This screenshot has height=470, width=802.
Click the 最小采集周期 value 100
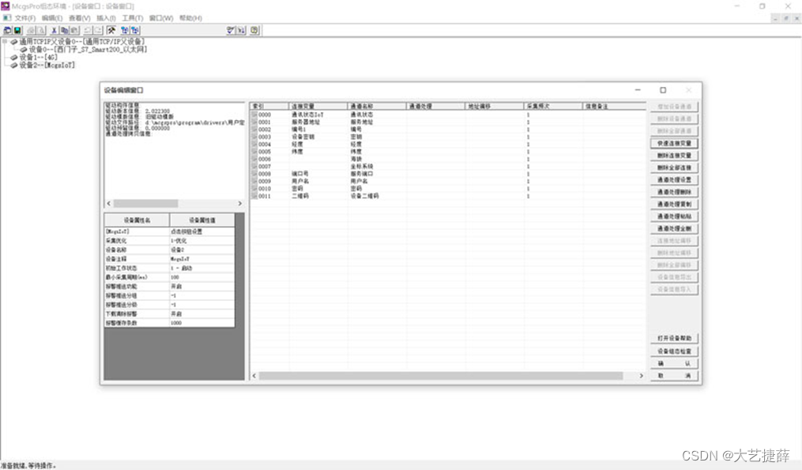(x=202, y=277)
